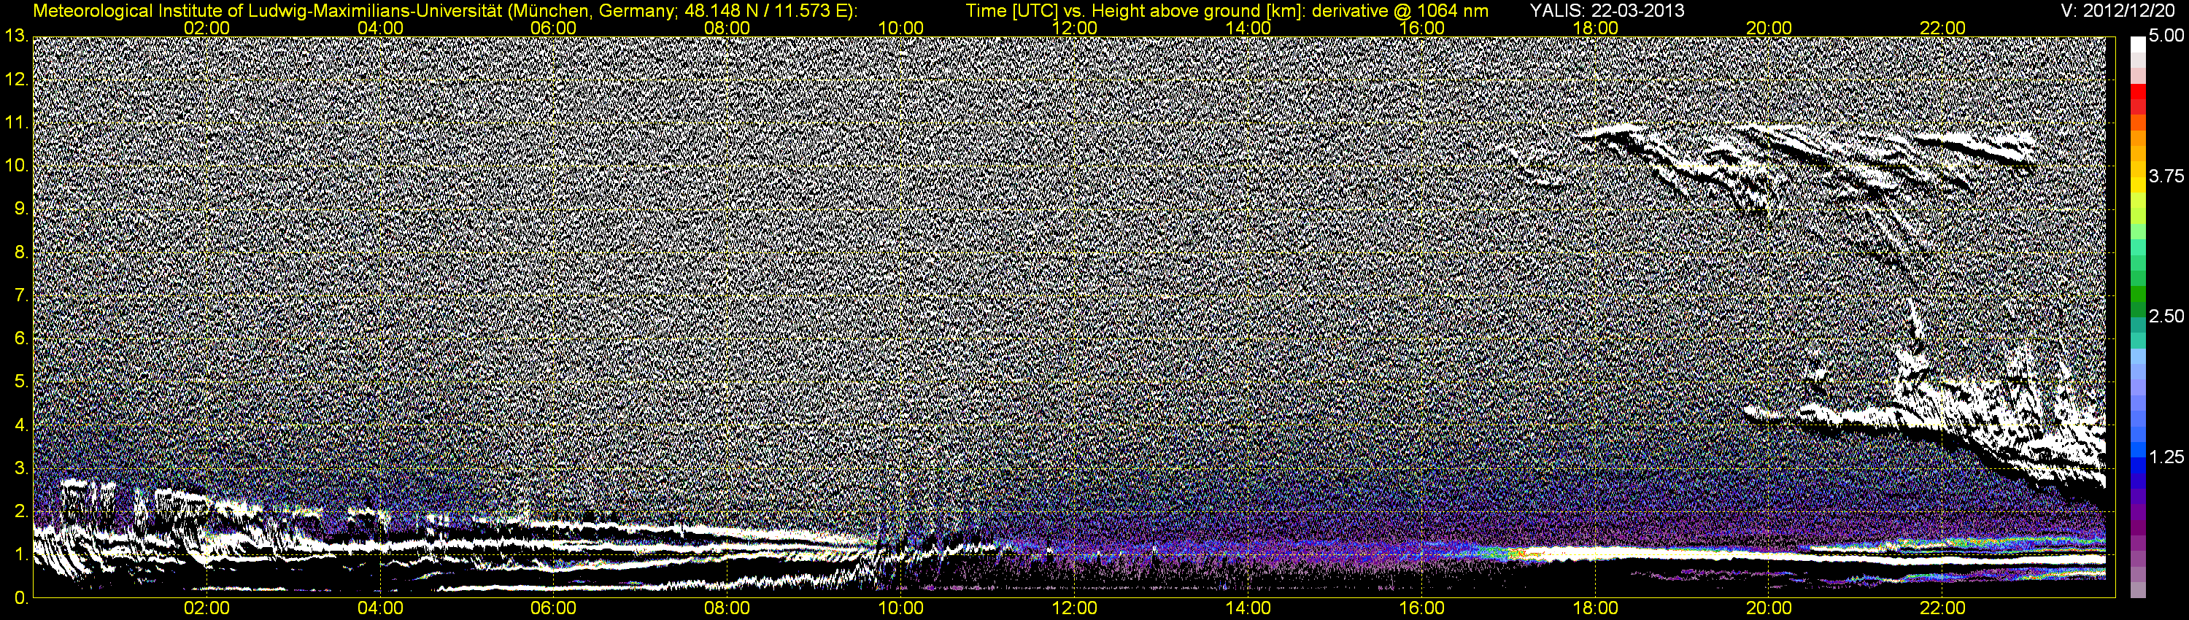Screen dimensions: 2189x620
Task: Click the height axis label 12
Action: click(x=15, y=79)
